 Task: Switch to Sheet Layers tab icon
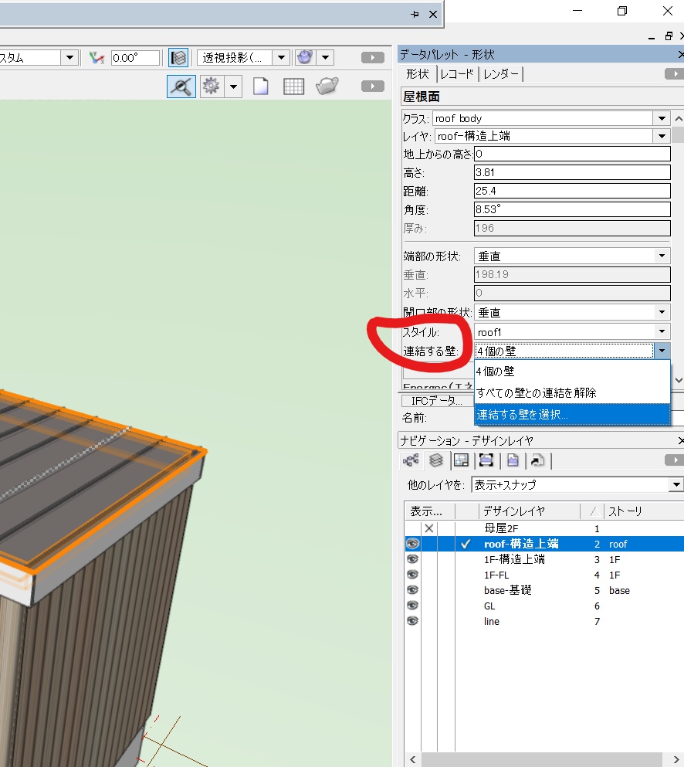click(x=461, y=461)
